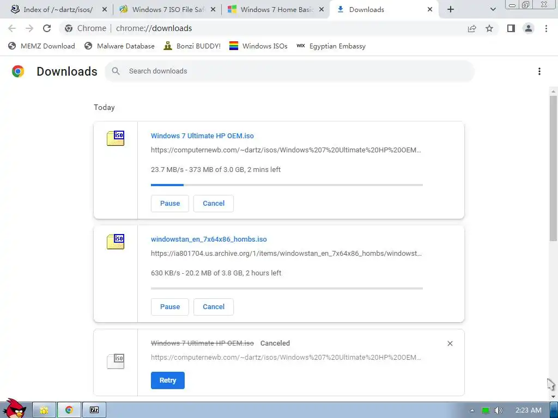The image size is (558, 418).
Task: Expand the tab search chevron
Action: [493, 10]
